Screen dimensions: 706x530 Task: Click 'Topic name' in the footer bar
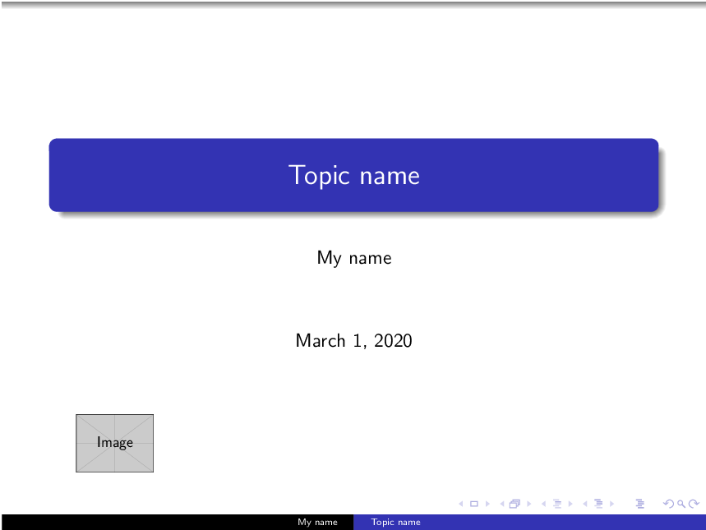[x=395, y=522]
